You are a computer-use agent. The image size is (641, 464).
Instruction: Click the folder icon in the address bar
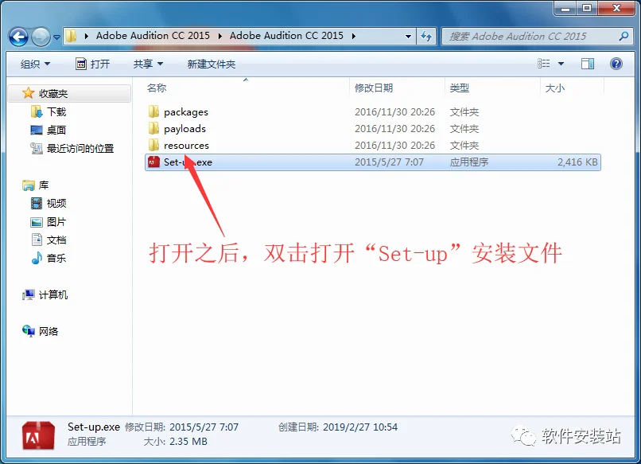(x=71, y=36)
